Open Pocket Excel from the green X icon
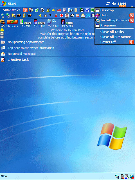 tap(93, 10)
